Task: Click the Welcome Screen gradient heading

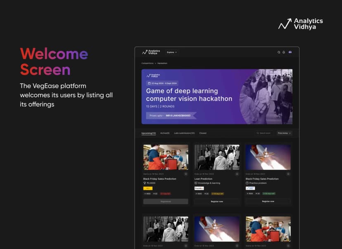Action: point(54,61)
